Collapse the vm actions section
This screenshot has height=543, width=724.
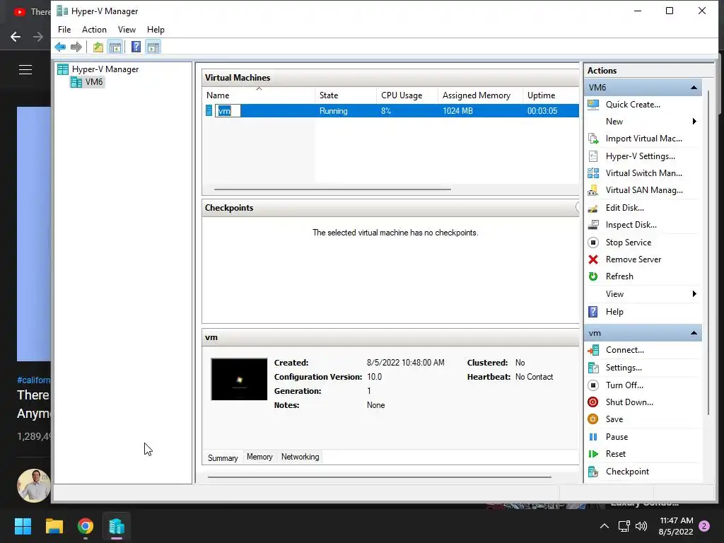(x=694, y=333)
